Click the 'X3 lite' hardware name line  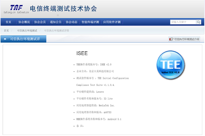point(94,99)
